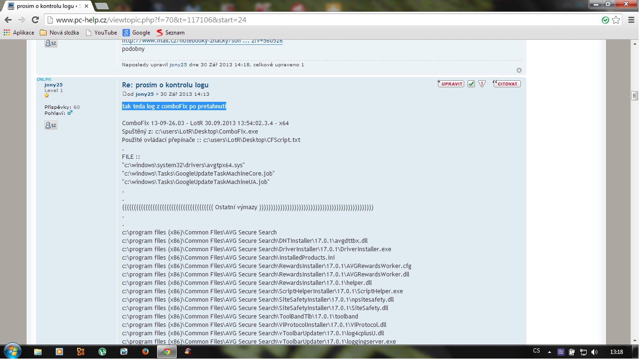Click the green checkmark post icon
Viewport: 640px width, 360px height.
click(x=471, y=84)
